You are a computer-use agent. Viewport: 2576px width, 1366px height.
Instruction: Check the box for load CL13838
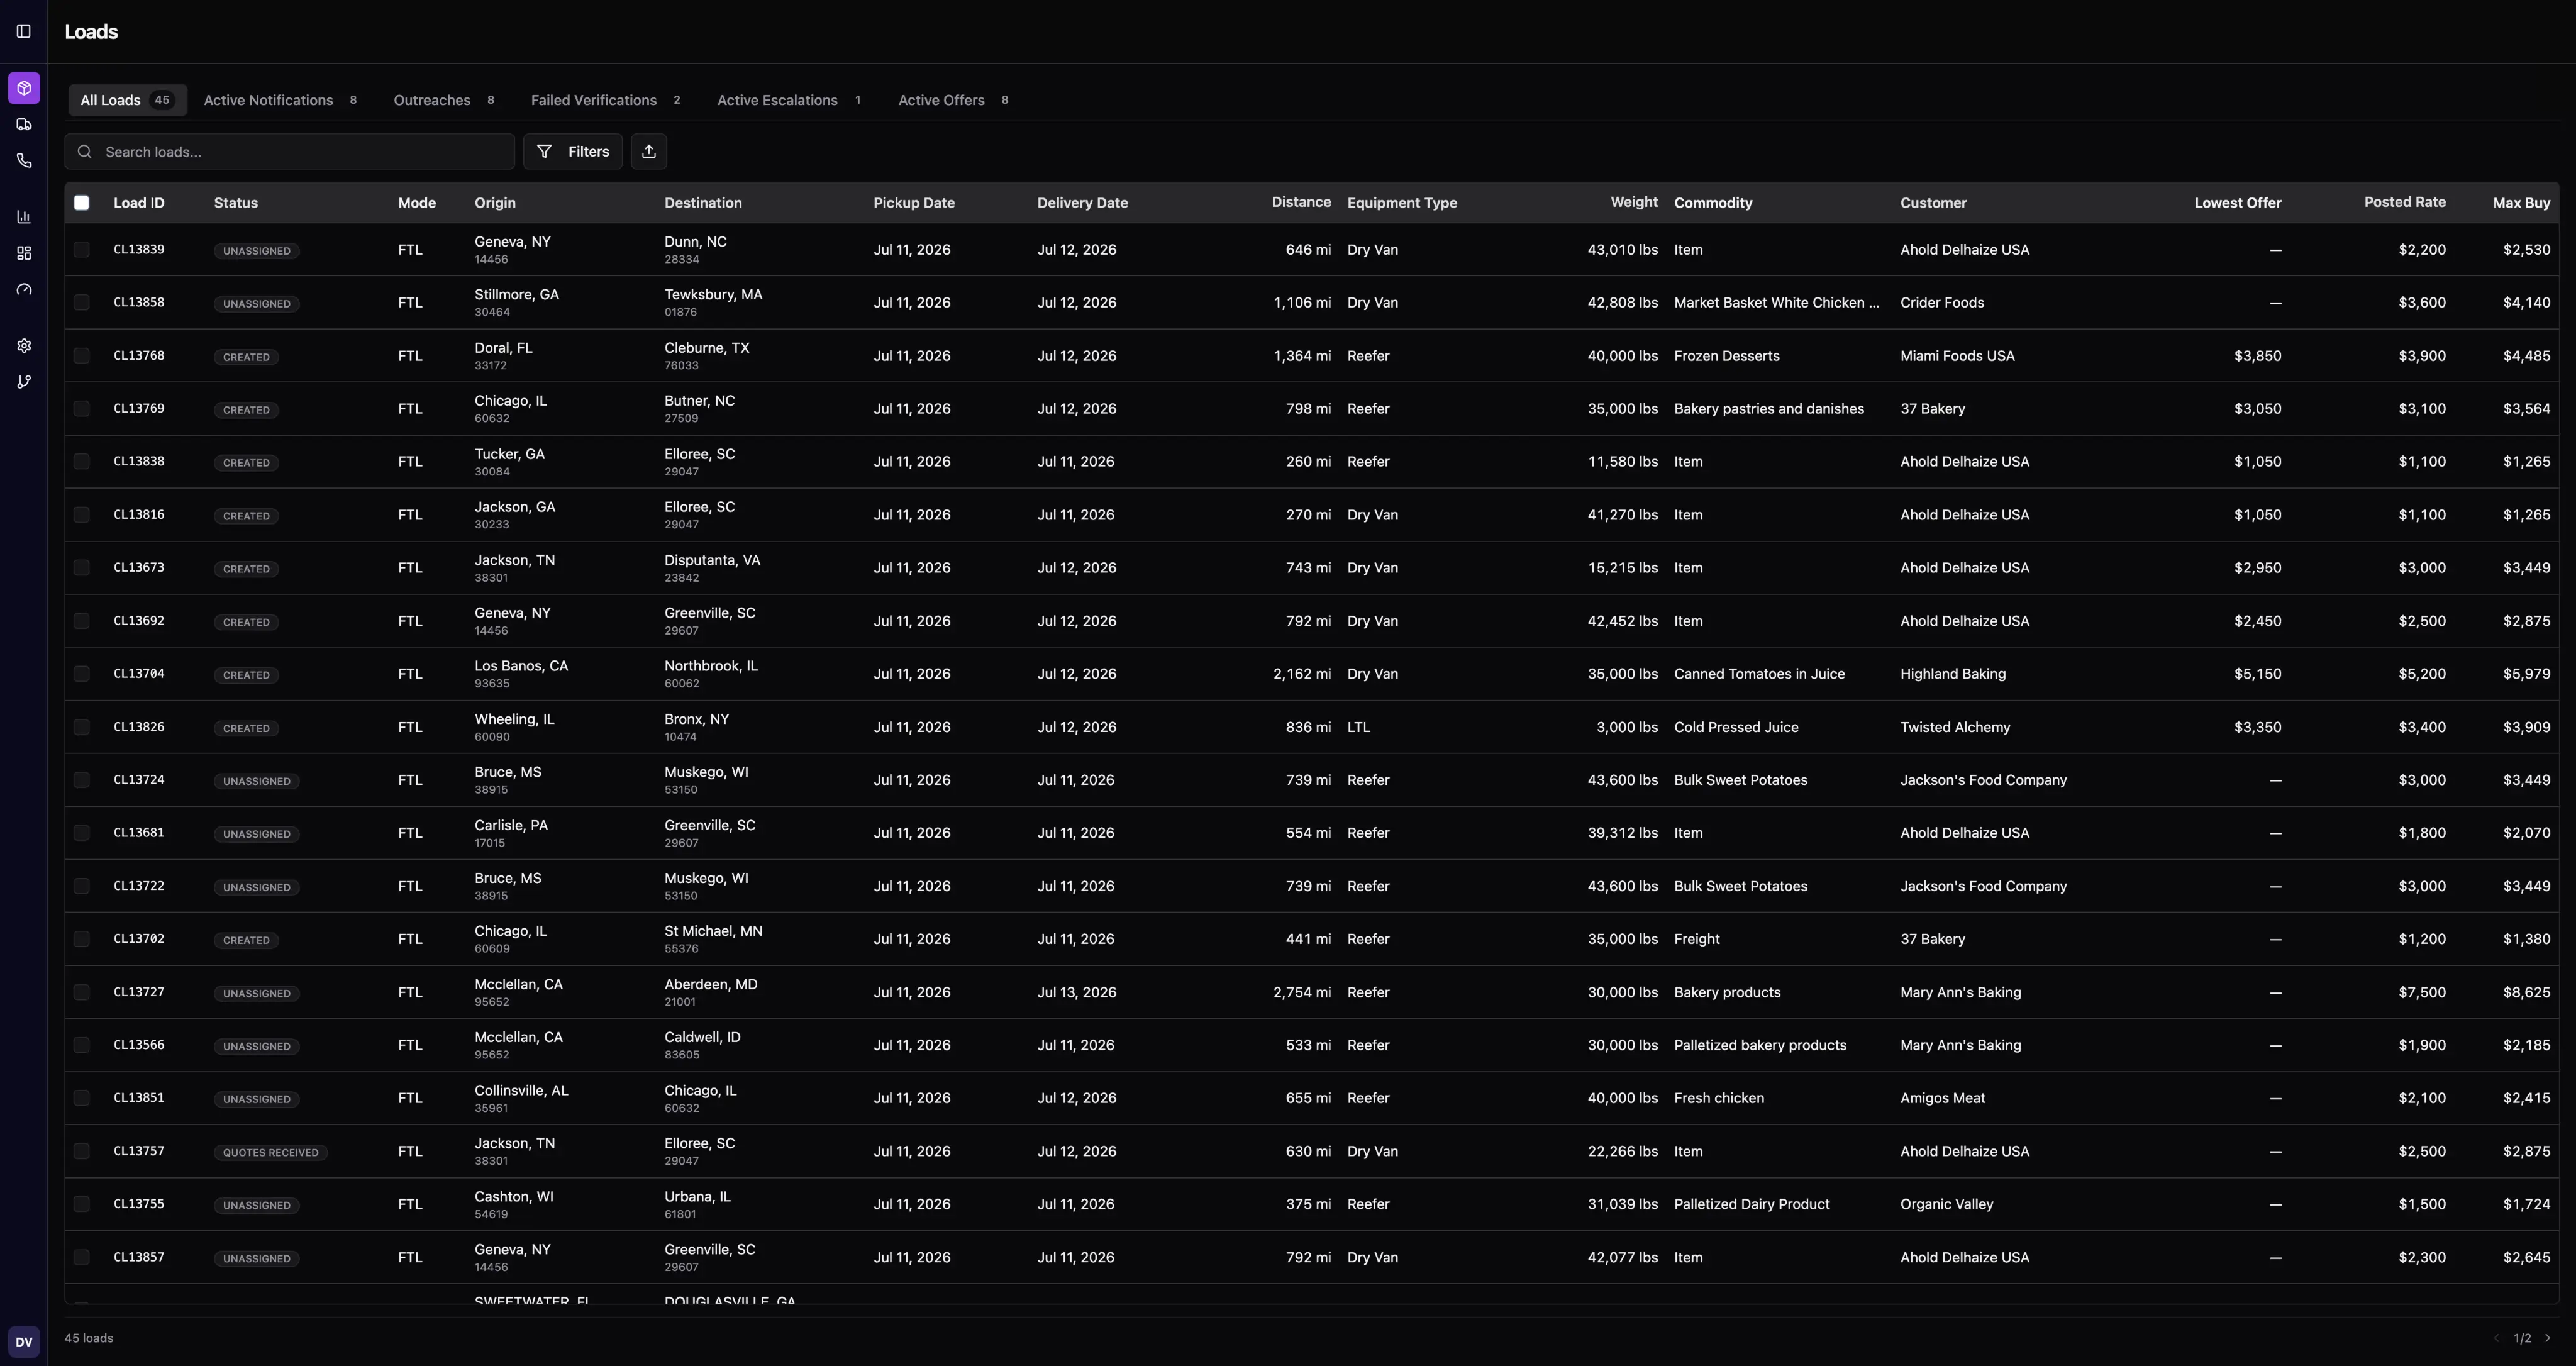point(82,462)
